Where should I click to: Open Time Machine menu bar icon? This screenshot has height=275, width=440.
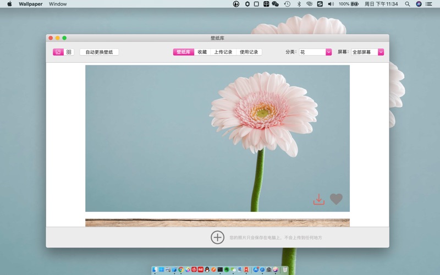pyautogui.click(x=287, y=4)
